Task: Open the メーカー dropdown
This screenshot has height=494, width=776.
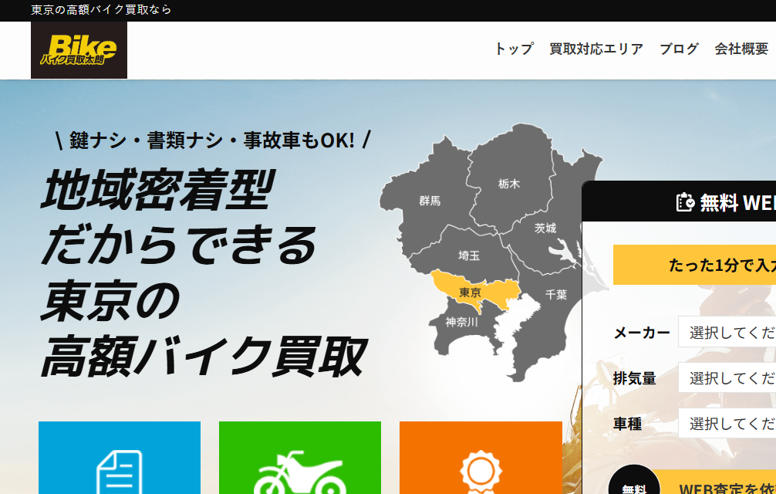Action: click(727, 332)
